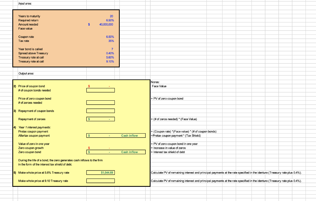This screenshot has height=201, width=316.
Task: Select the "Zero coupon growth" label
Action: 31,148
